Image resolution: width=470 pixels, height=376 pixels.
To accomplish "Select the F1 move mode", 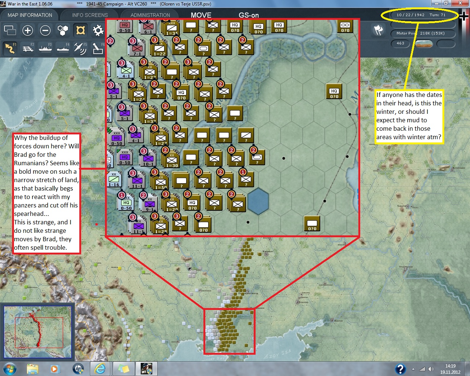I will [10, 48].
